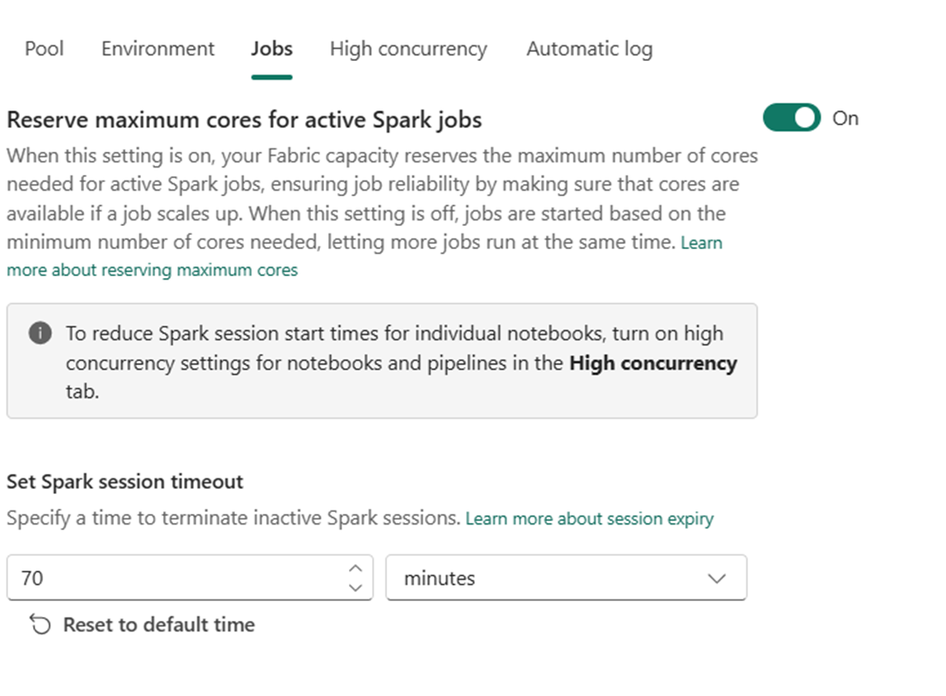Increase timeout with the up arrow
Viewport: 946px width, 696px height.
[x=355, y=568]
